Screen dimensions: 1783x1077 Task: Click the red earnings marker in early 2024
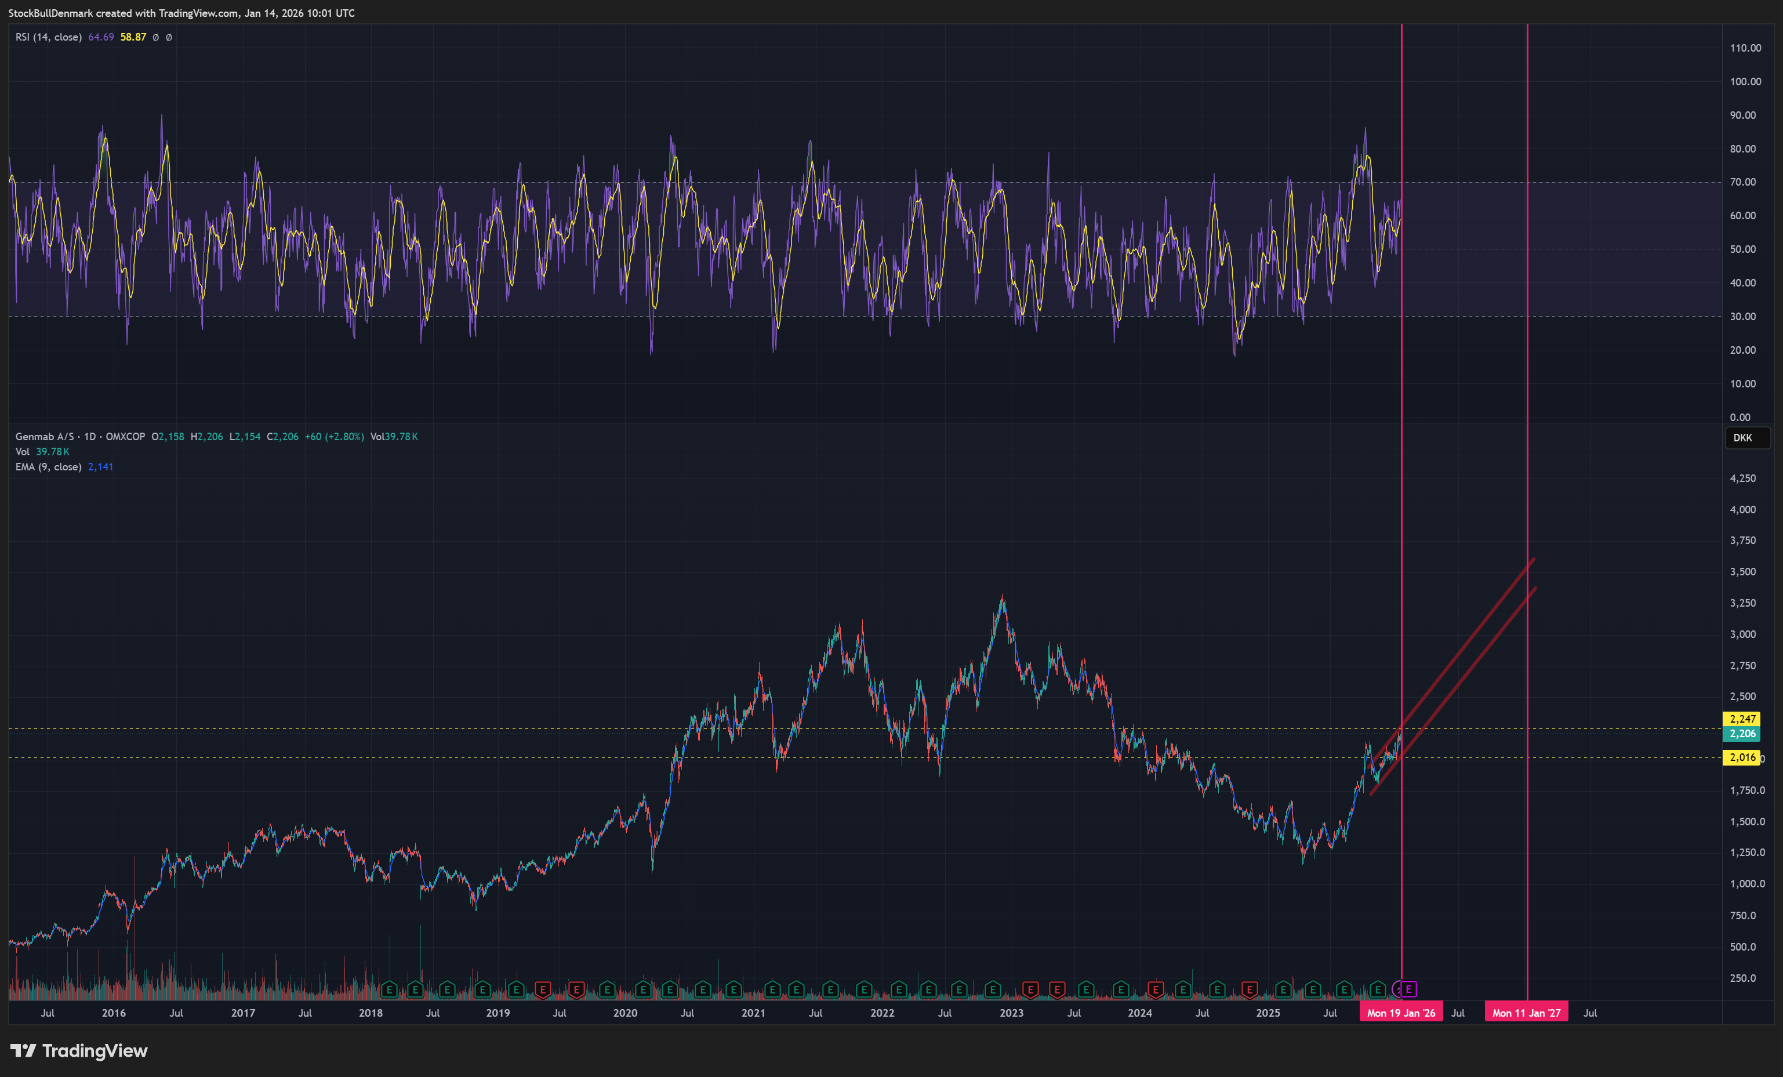pyautogui.click(x=1156, y=989)
